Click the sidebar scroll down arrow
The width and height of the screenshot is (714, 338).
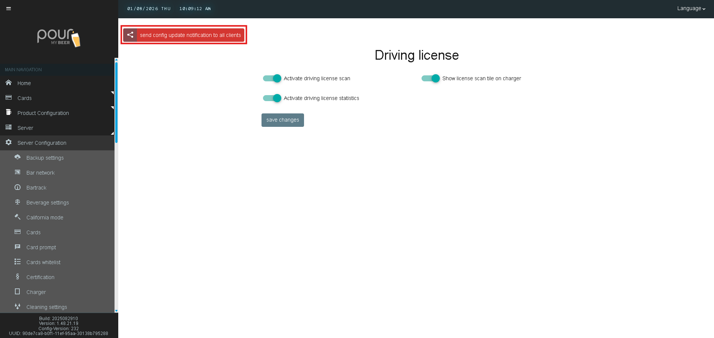(x=116, y=310)
